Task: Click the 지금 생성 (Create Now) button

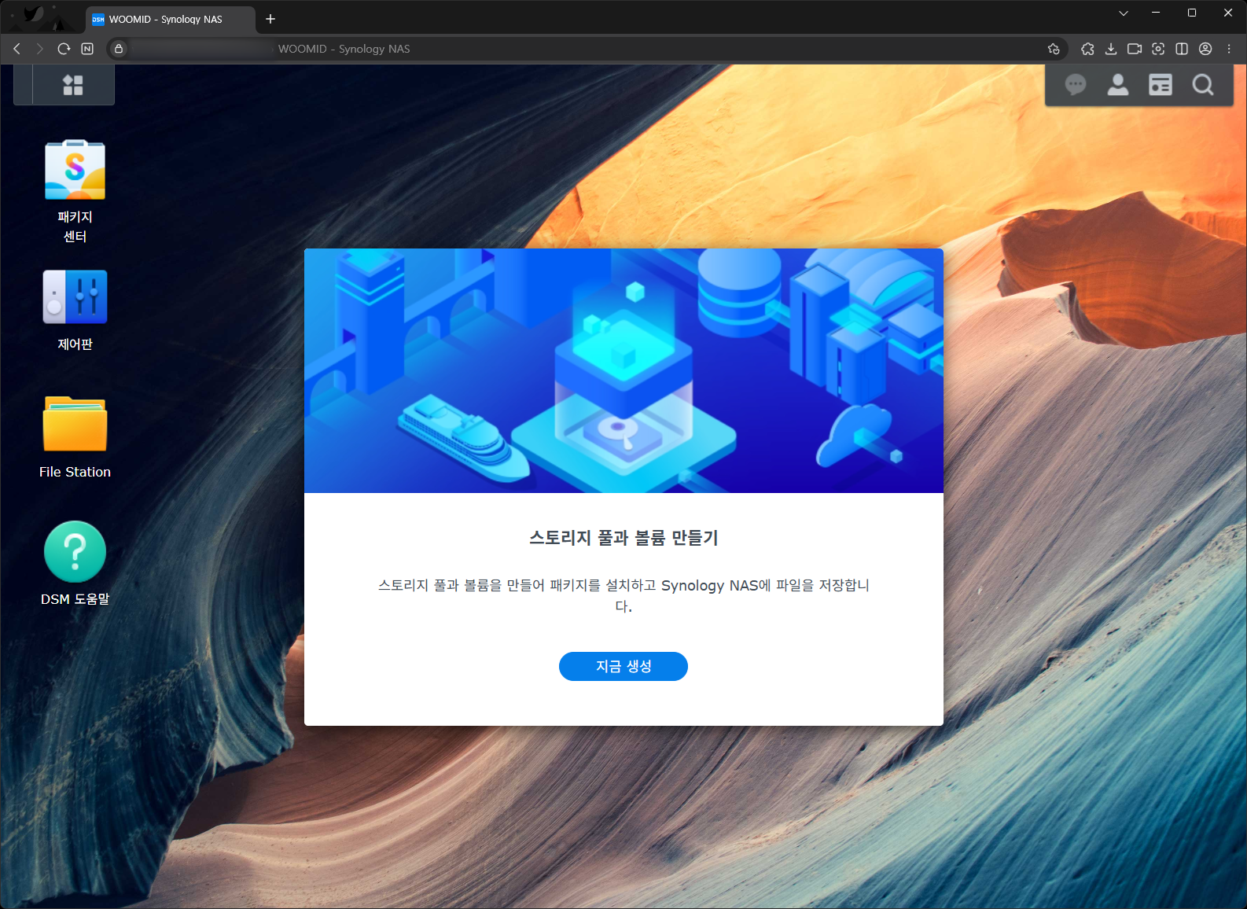Action: [623, 666]
